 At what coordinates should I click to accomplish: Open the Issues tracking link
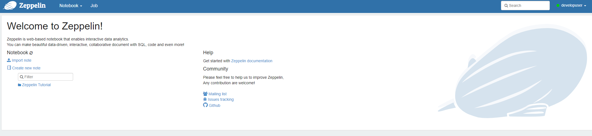(x=218, y=99)
